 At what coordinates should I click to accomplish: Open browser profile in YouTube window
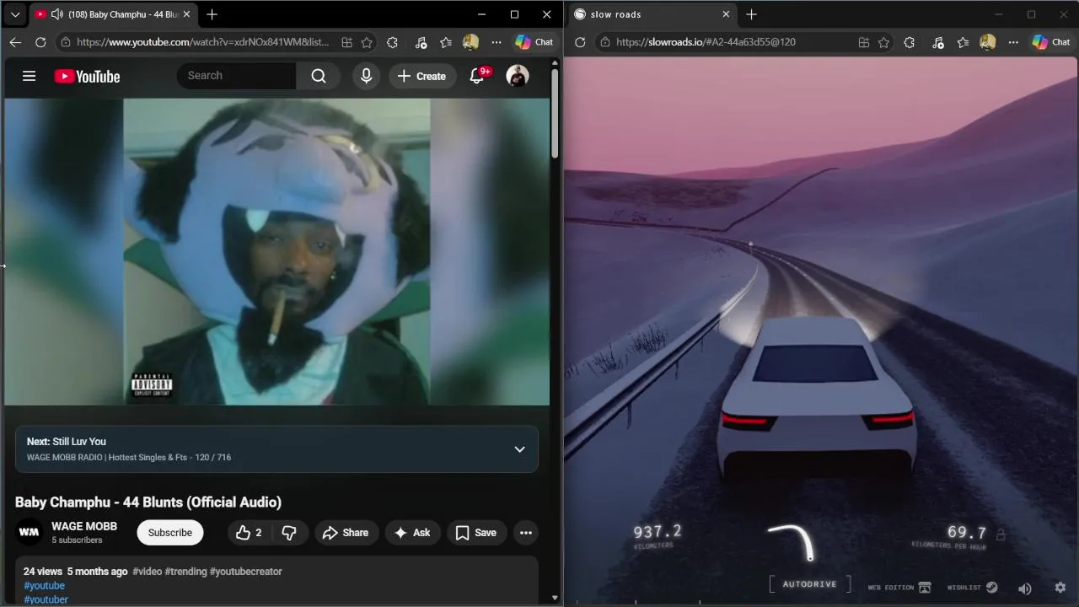coord(471,42)
